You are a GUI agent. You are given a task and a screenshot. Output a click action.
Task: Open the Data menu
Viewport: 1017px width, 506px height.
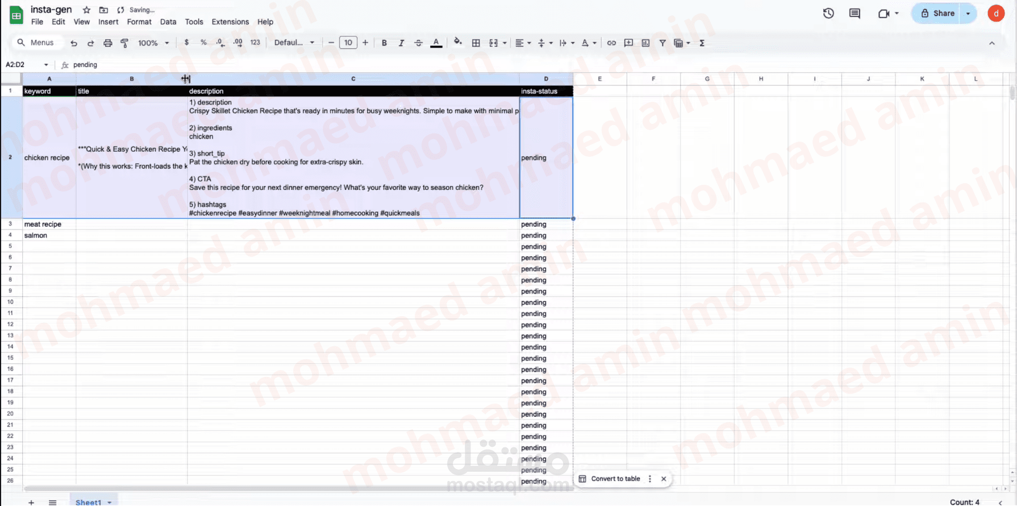click(x=168, y=22)
